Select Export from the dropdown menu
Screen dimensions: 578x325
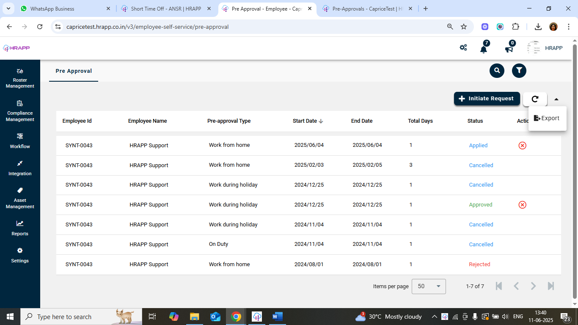[547, 118]
